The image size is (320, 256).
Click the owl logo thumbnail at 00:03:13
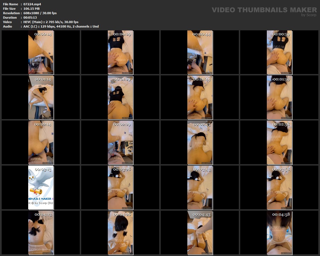(x=41, y=187)
